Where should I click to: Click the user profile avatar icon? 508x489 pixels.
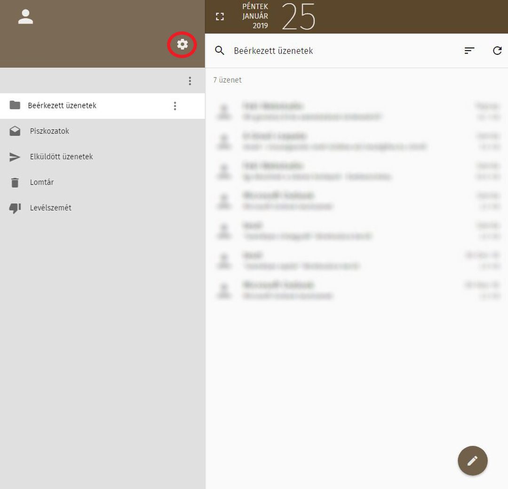[25, 17]
